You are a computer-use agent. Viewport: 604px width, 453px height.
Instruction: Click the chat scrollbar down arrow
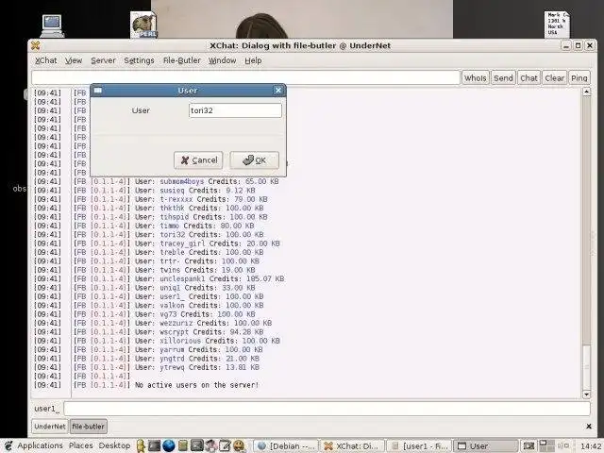(586, 394)
